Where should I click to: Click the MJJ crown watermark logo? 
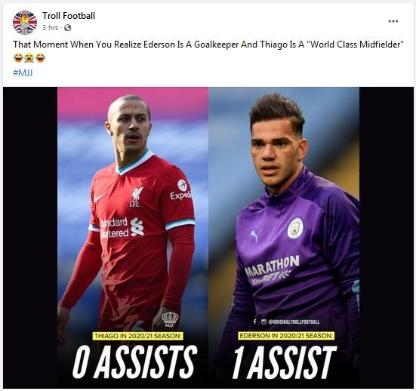point(170,319)
